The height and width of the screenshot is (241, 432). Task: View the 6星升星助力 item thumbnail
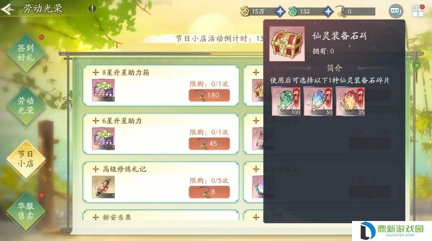tap(103, 139)
